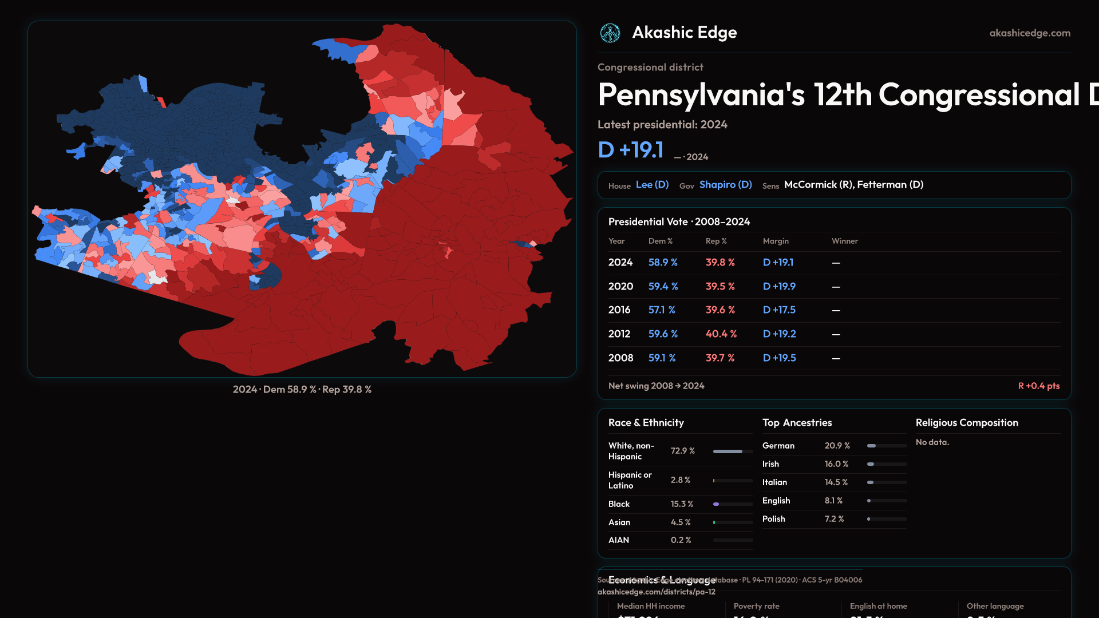
Task: Open the akashicedge.com link in header
Action: pyautogui.click(x=1029, y=33)
